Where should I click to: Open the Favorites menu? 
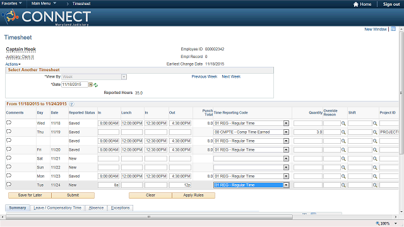click(11, 4)
